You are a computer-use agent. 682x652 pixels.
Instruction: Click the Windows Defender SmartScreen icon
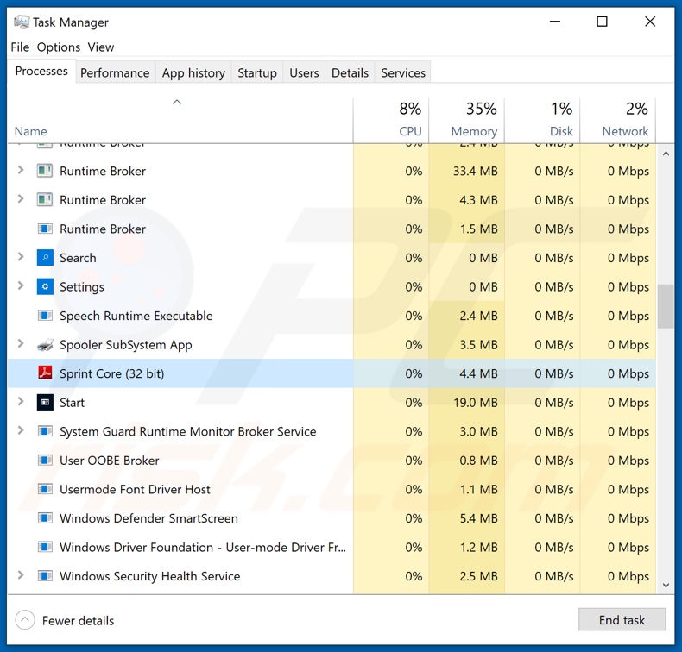pyautogui.click(x=45, y=517)
